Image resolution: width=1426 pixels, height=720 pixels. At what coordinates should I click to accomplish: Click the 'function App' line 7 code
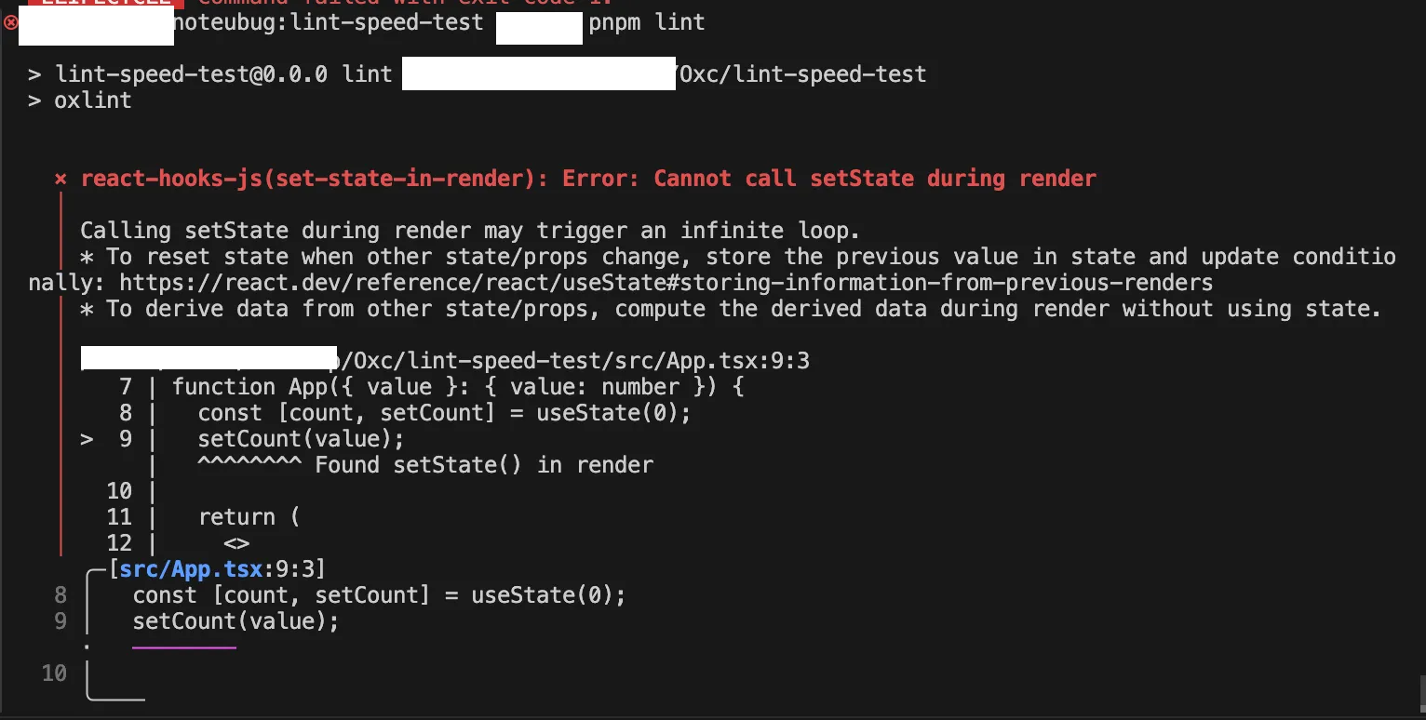(458, 387)
